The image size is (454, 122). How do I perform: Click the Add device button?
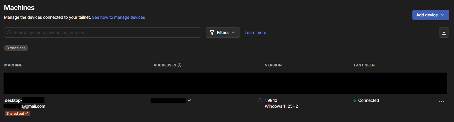431,15
